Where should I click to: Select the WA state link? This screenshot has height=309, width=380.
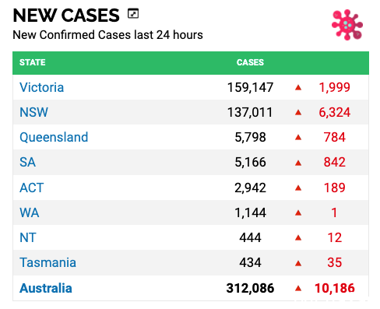tap(30, 212)
